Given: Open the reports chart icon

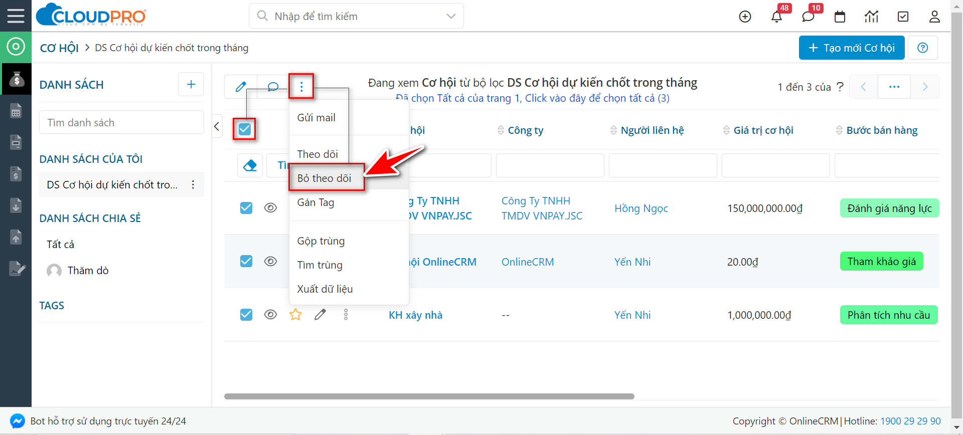Looking at the screenshot, I should pyautogui.click(x=872, y=17).
